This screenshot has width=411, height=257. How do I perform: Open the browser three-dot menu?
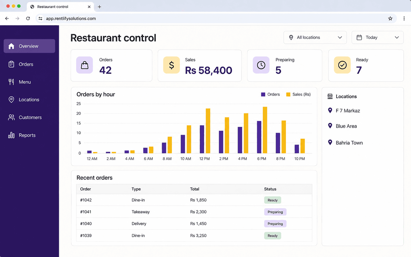(x=404, y=18)
